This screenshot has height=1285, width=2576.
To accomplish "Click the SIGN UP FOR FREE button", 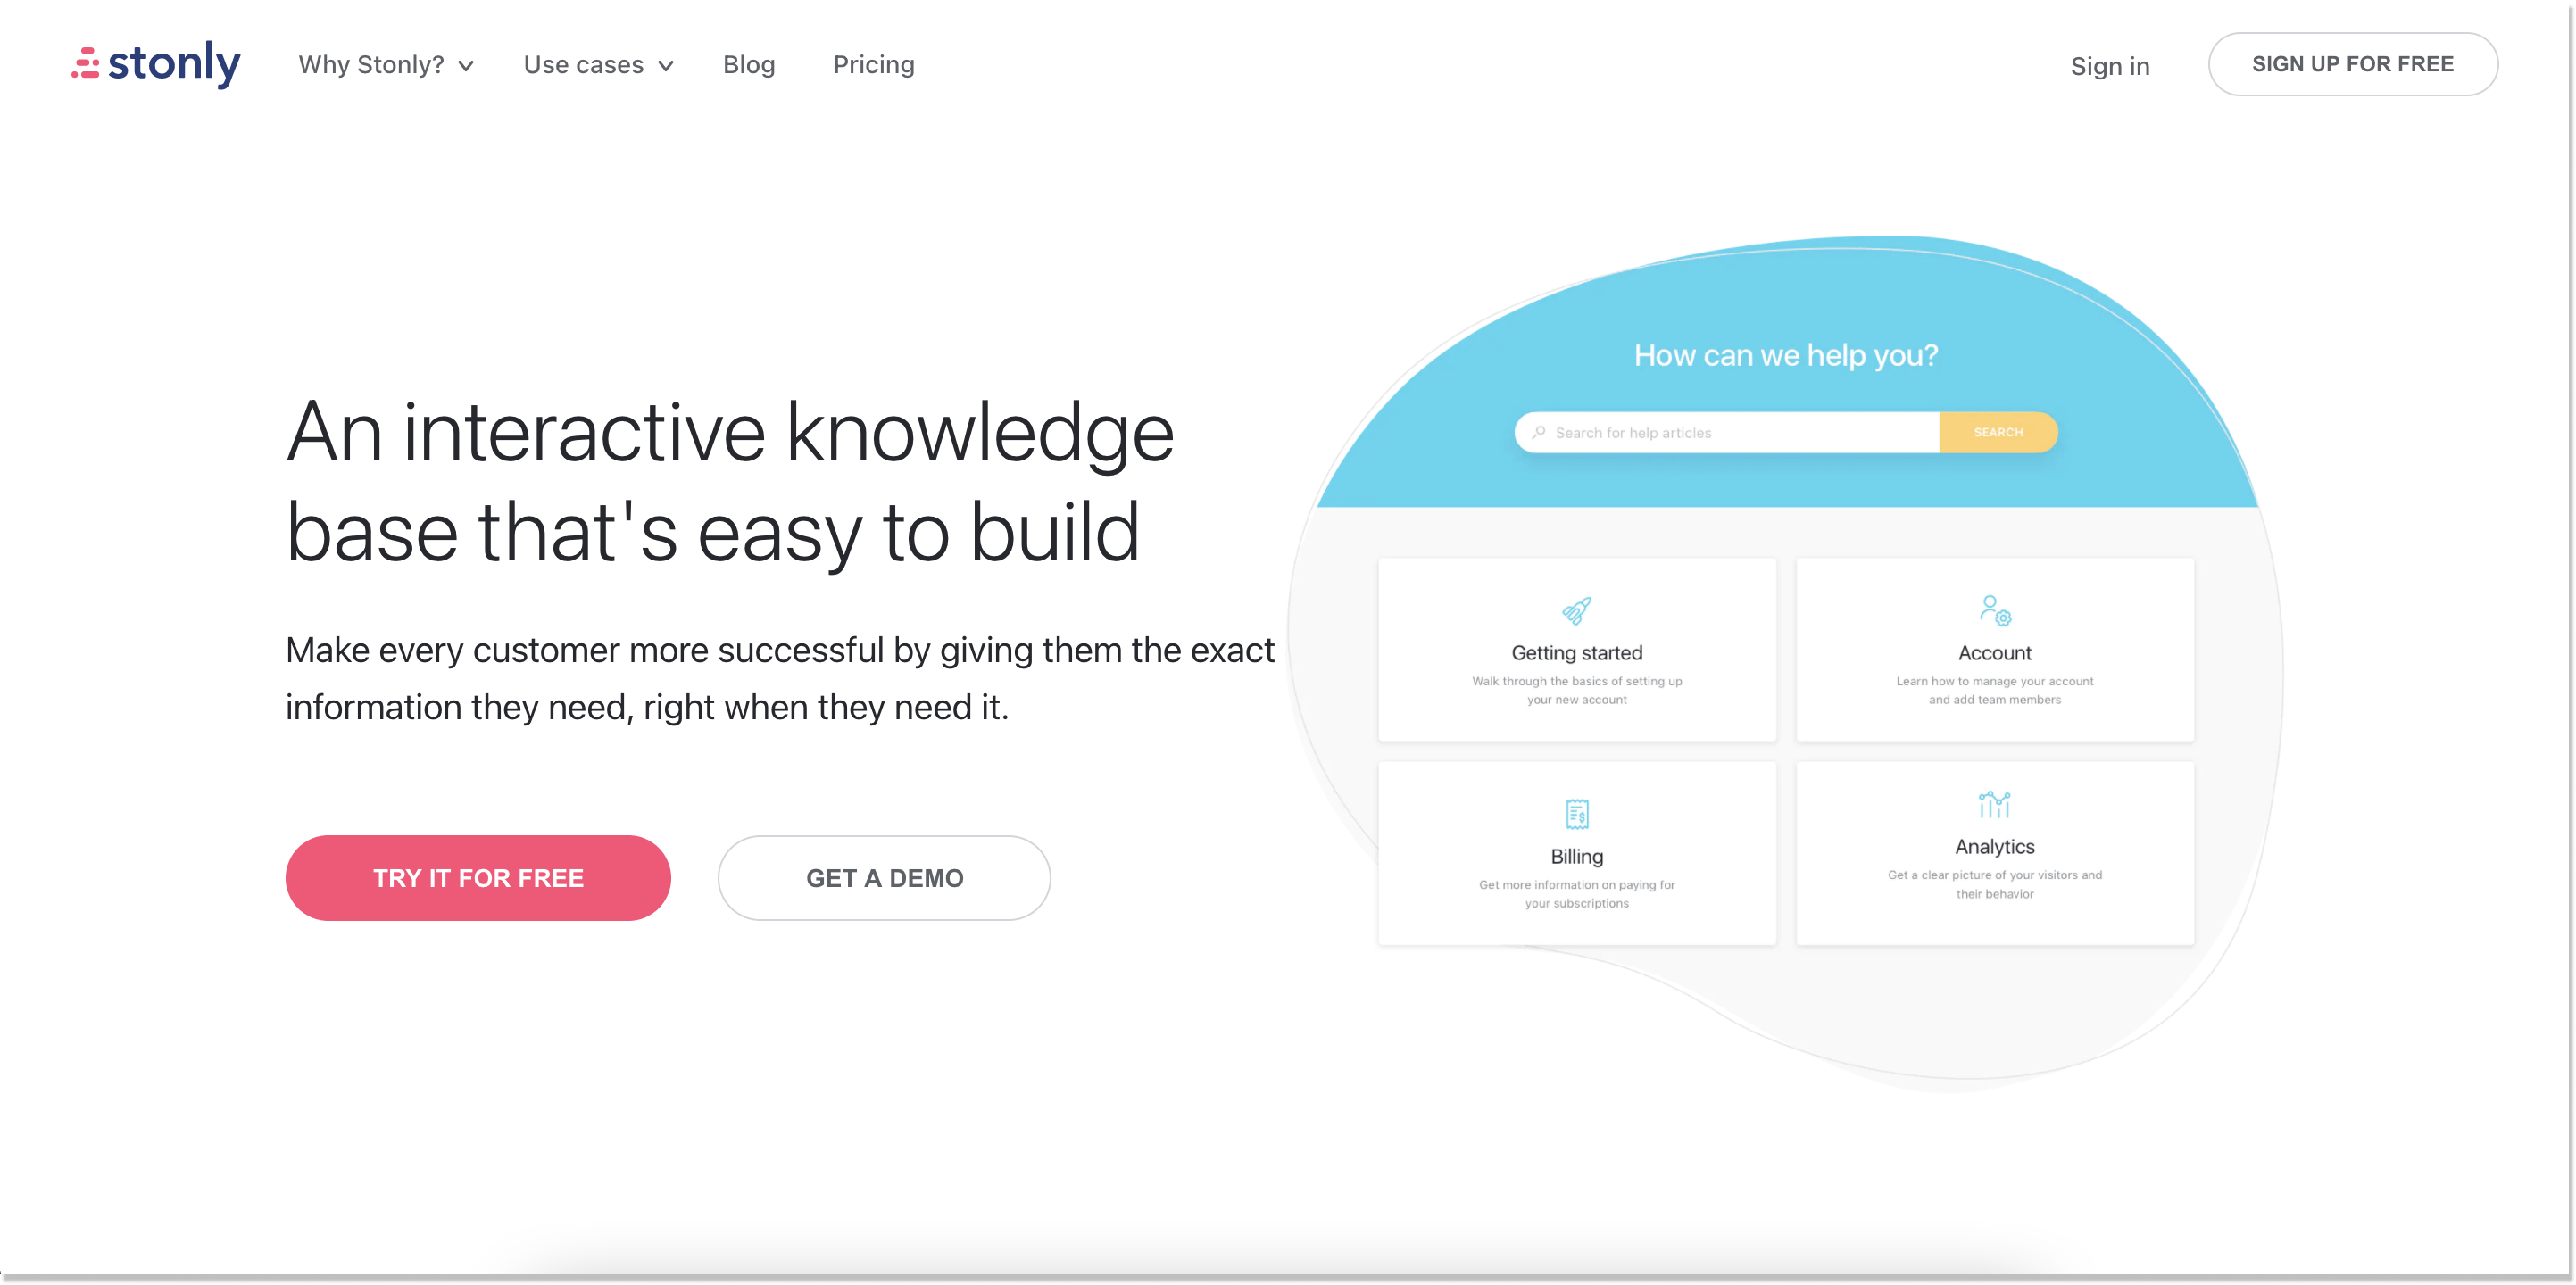I will click(x=2353, y=64).
